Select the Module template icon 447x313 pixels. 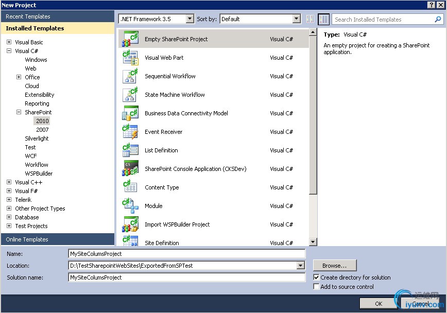tap(130, 206)
